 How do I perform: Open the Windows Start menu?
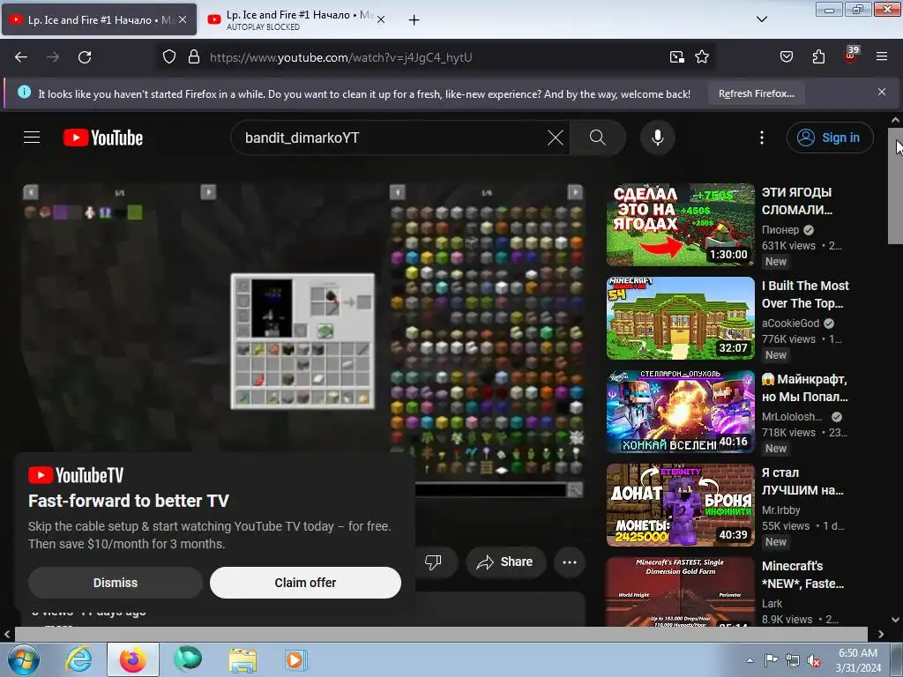point(22,659)
